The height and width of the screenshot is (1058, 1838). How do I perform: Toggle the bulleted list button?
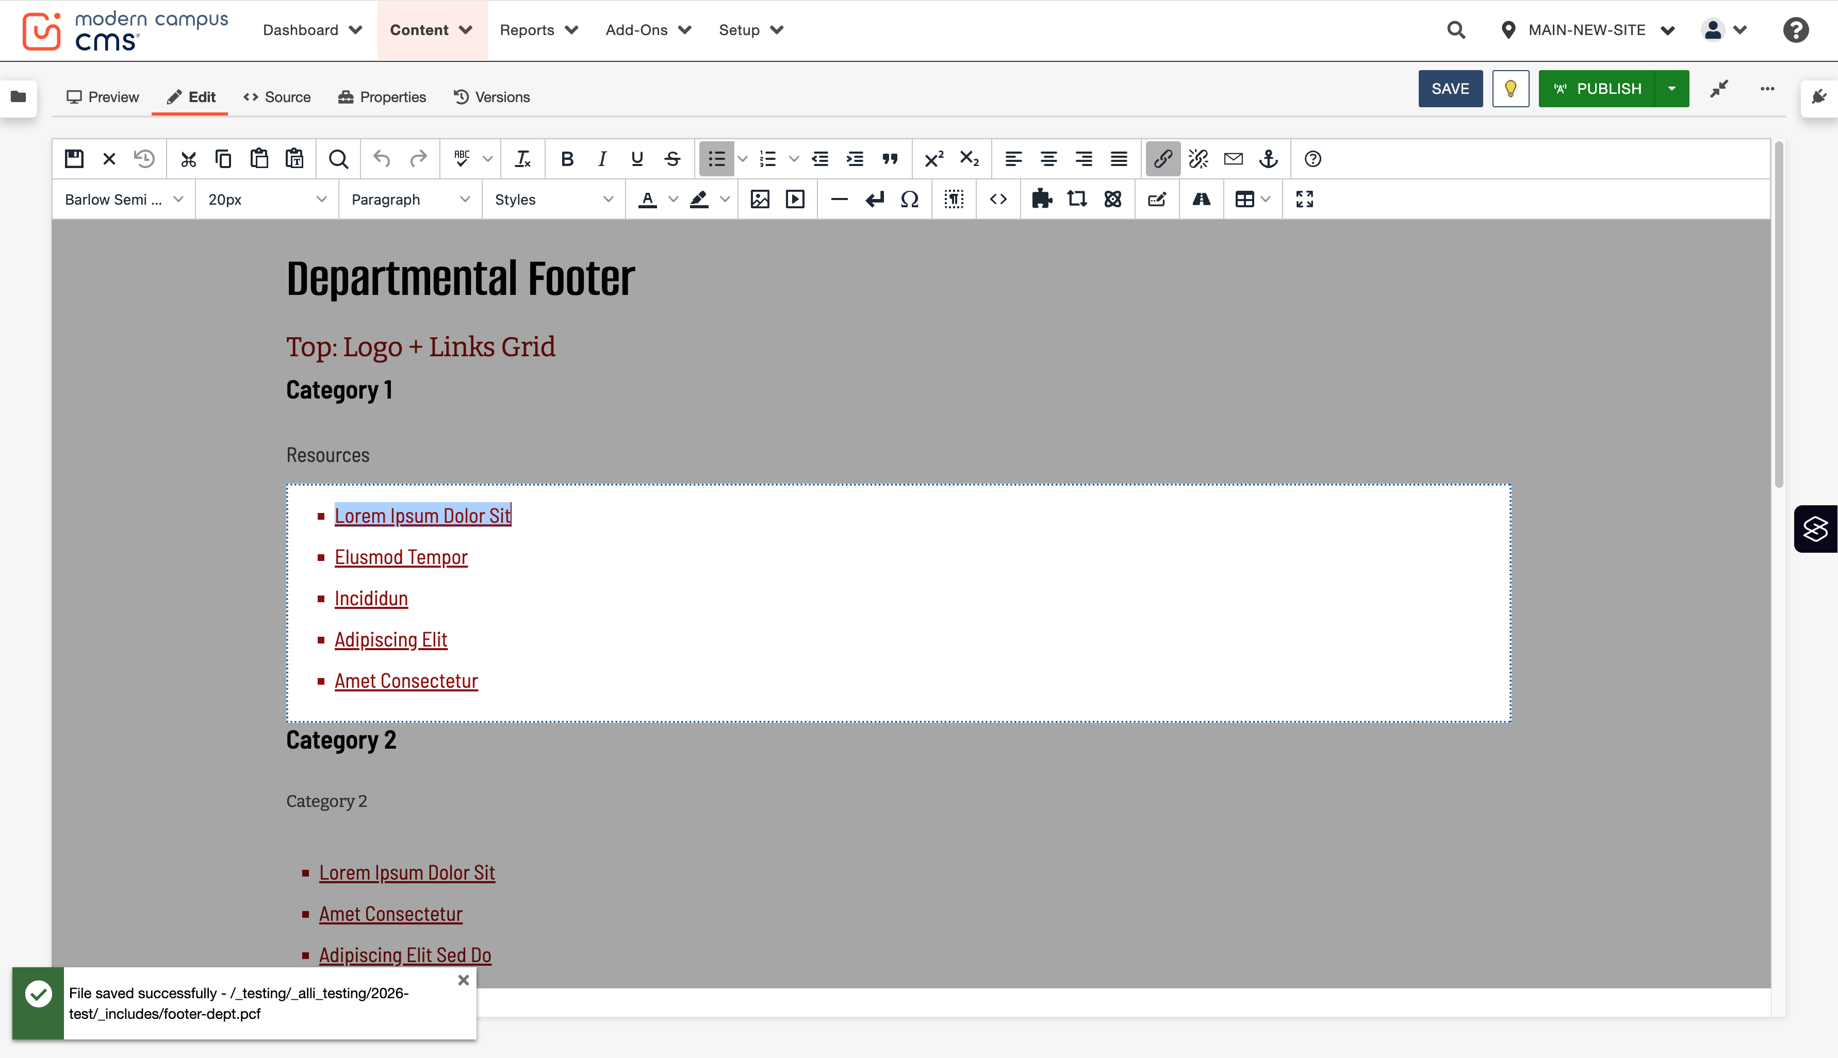tap(717, 158)
